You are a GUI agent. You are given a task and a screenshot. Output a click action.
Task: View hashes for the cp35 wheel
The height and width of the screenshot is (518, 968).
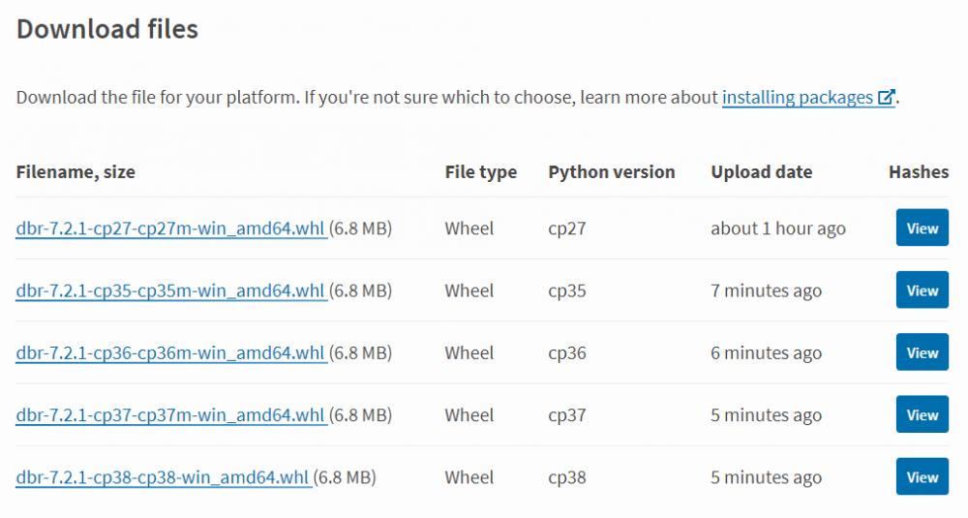tap(922, 290)
